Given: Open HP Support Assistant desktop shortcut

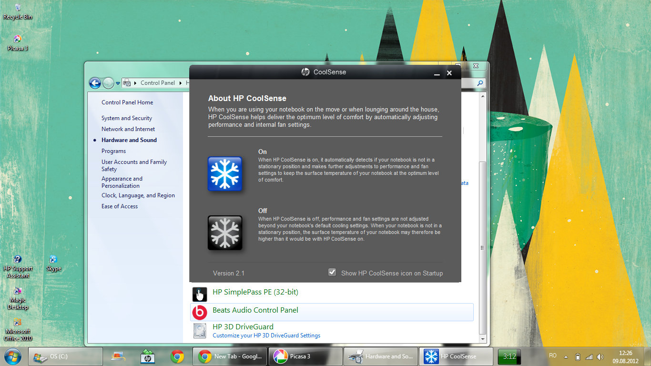Looking at the screenshot, I should click(18, 267).
